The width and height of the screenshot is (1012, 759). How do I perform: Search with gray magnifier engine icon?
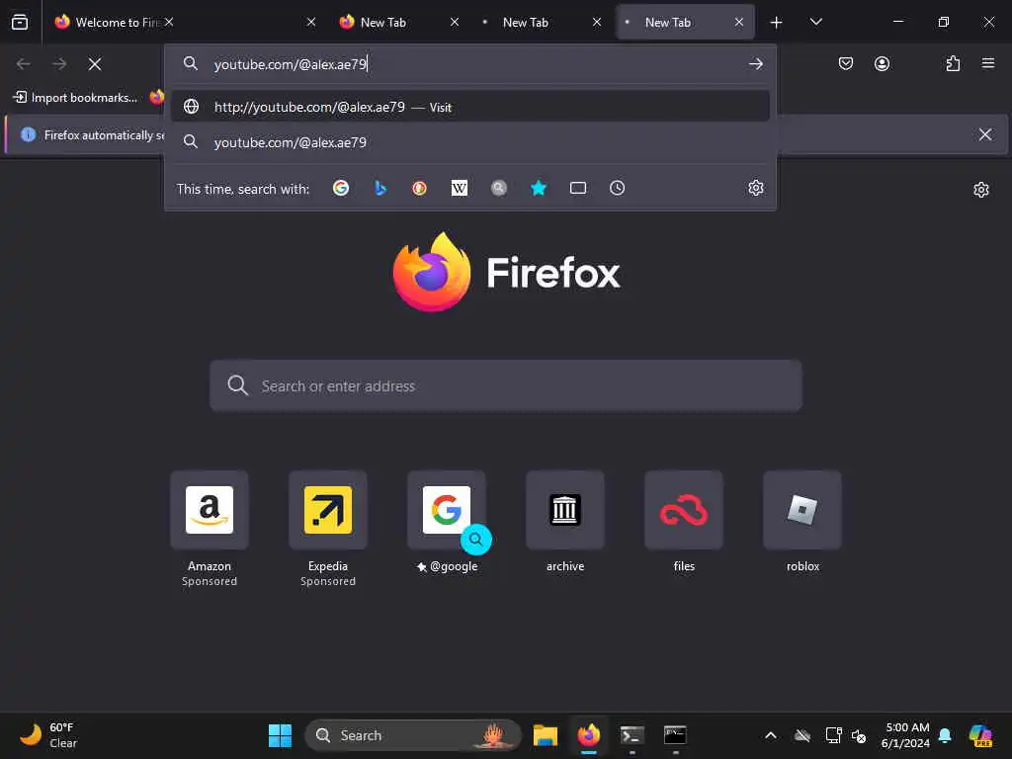click(499, 188)
